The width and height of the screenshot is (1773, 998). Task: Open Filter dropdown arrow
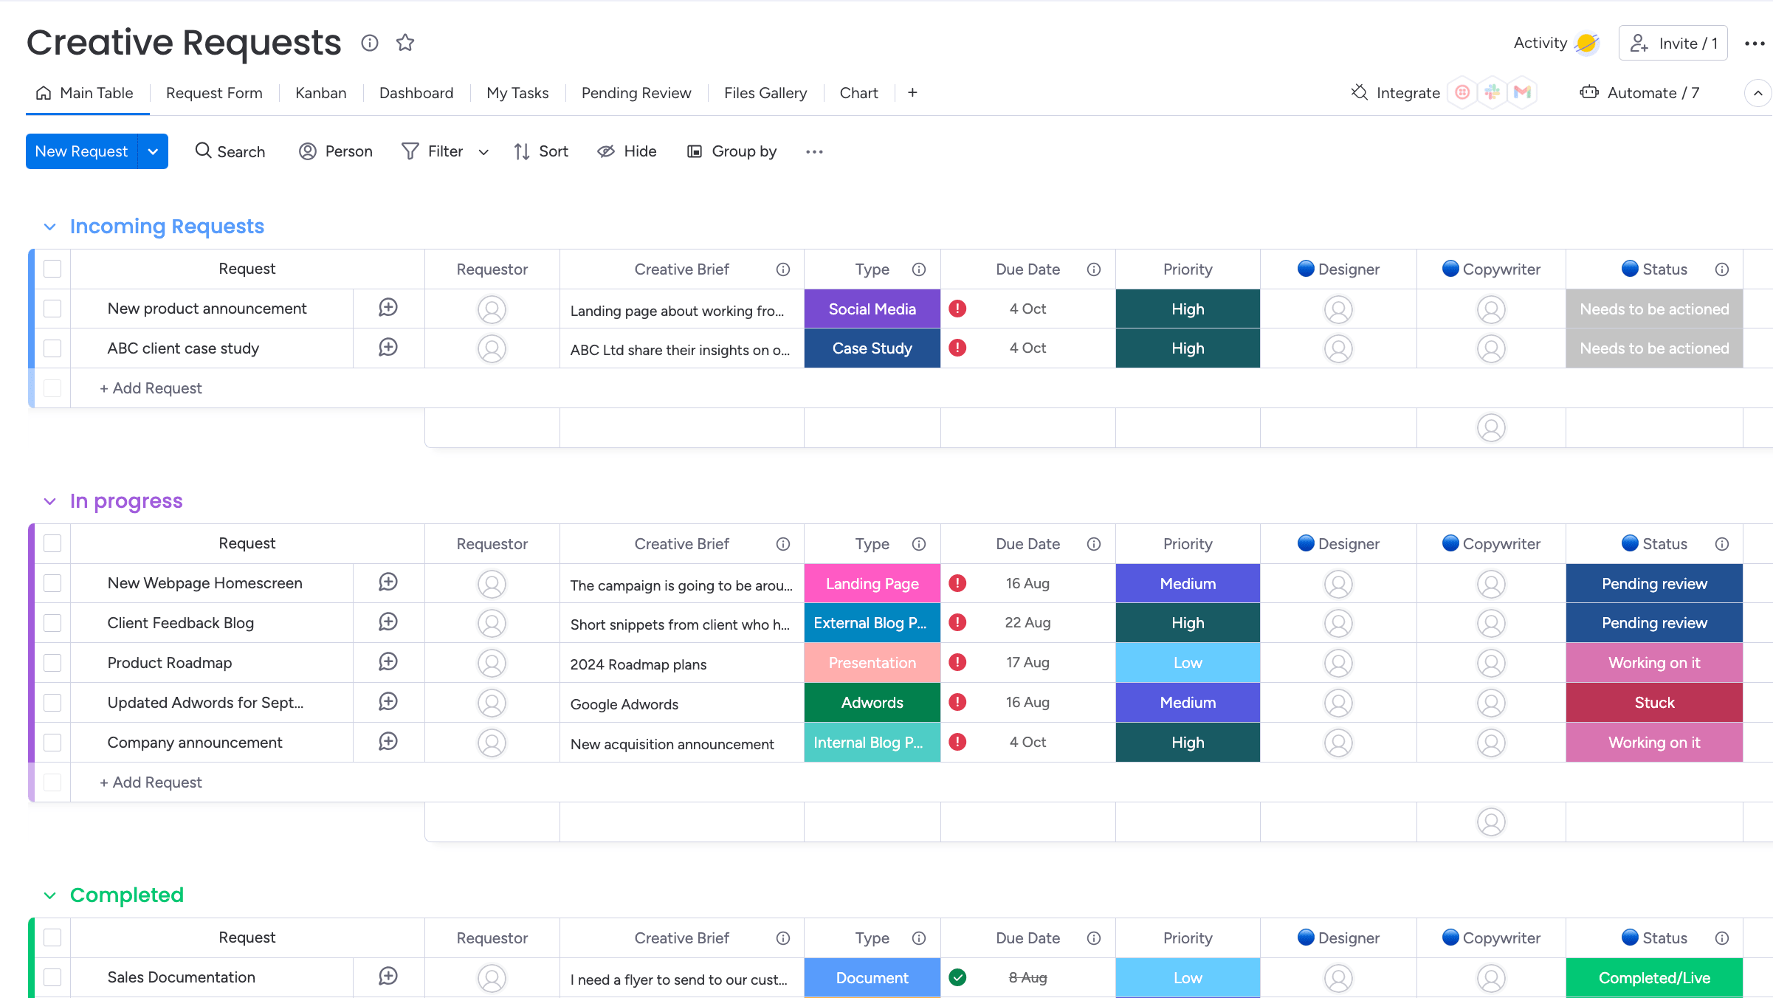pyautogui.click(x=483, y=152)
